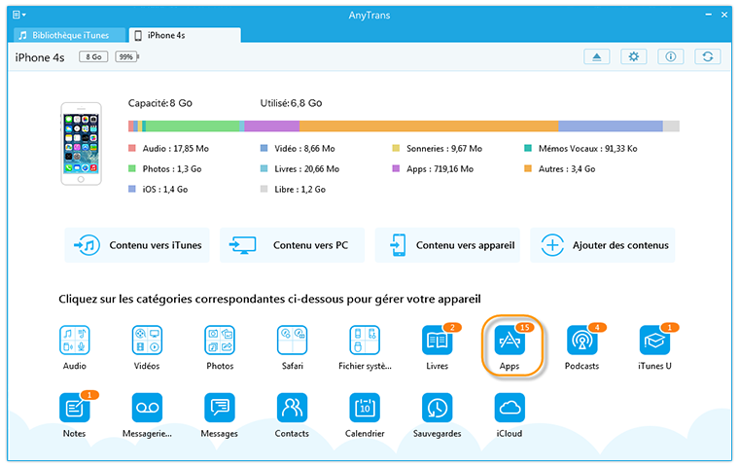
Task: Click the orange Autres storage bar segment
Action: click(429, 126)
